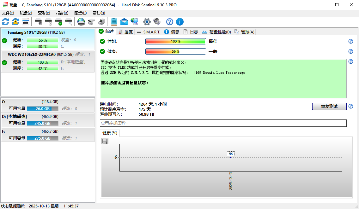The image size is (359, 209).
Task: Click the blue info circle toolbar icon
Action: click(180, 22)
